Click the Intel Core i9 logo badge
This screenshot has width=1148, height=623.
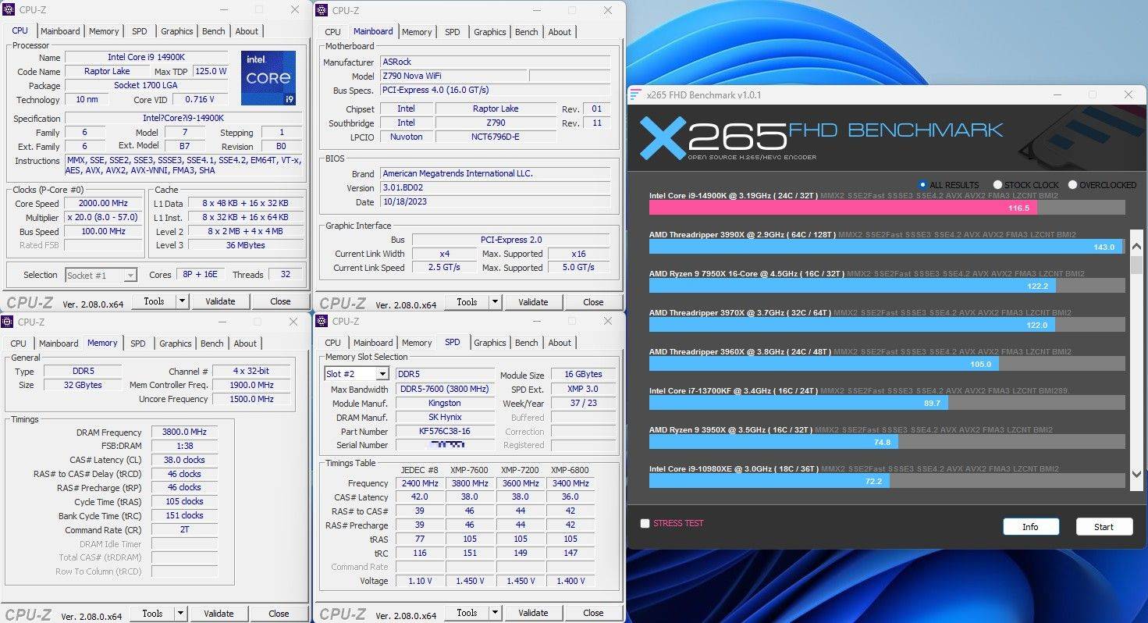[x=268, y=78]
